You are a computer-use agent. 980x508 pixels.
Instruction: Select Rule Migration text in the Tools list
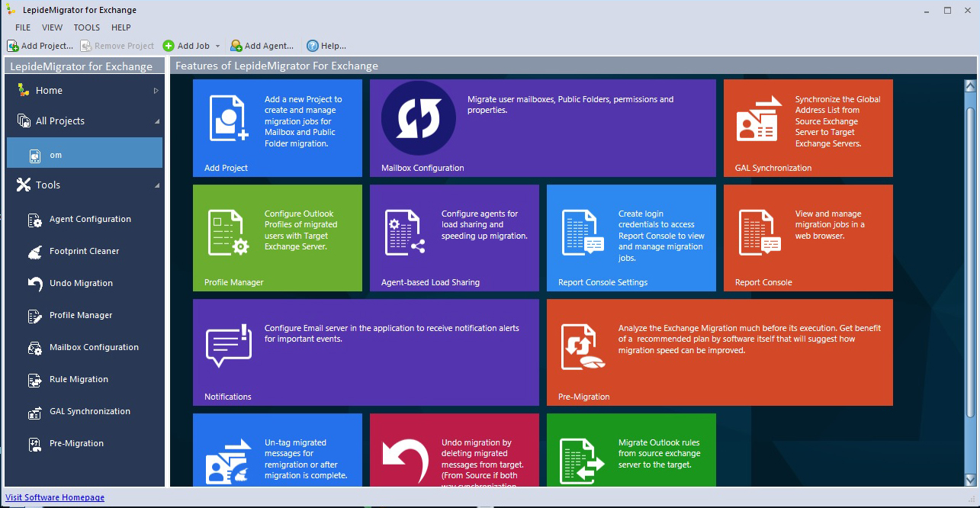(x=79, y=379)
